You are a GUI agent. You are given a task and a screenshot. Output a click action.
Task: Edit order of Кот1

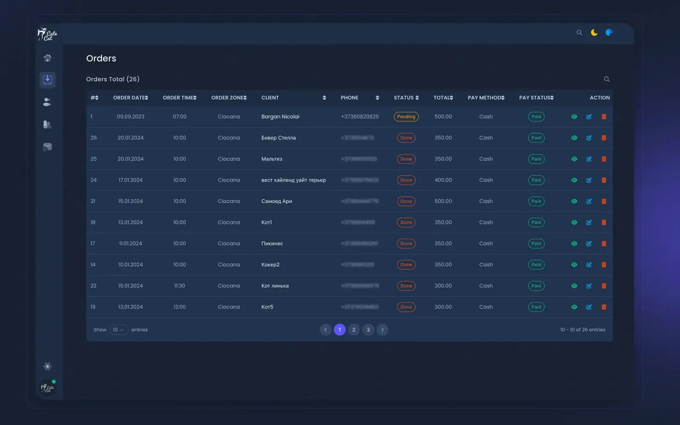tap(589, 222)
